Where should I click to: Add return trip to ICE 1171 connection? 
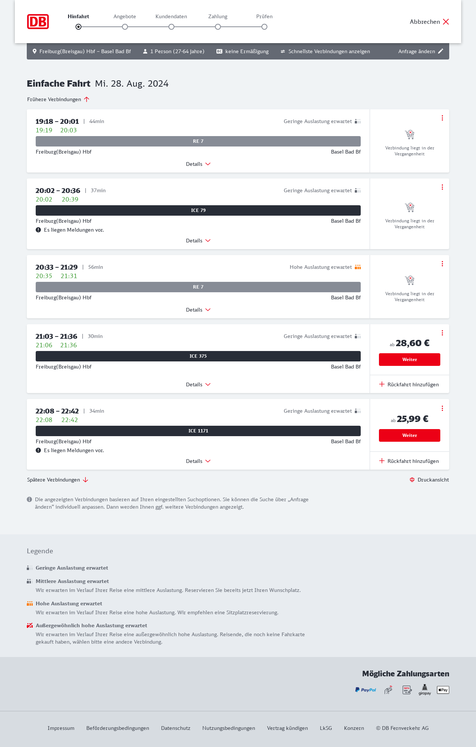click(x=409, y=461)
